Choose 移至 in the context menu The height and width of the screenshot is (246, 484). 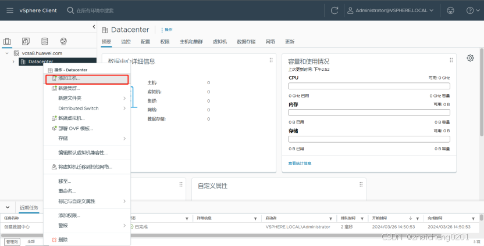(x=87, y=182)
